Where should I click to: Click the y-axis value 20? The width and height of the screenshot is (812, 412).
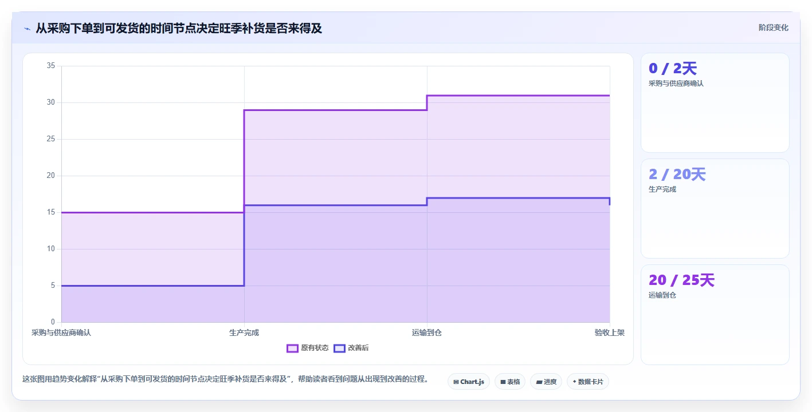tap(51, 176)
